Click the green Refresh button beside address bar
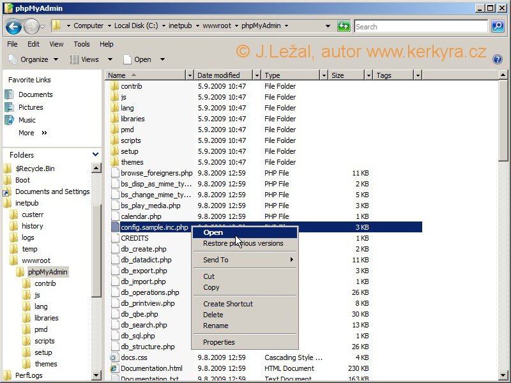This screenshot has height=383, width=511. (344, 26)
